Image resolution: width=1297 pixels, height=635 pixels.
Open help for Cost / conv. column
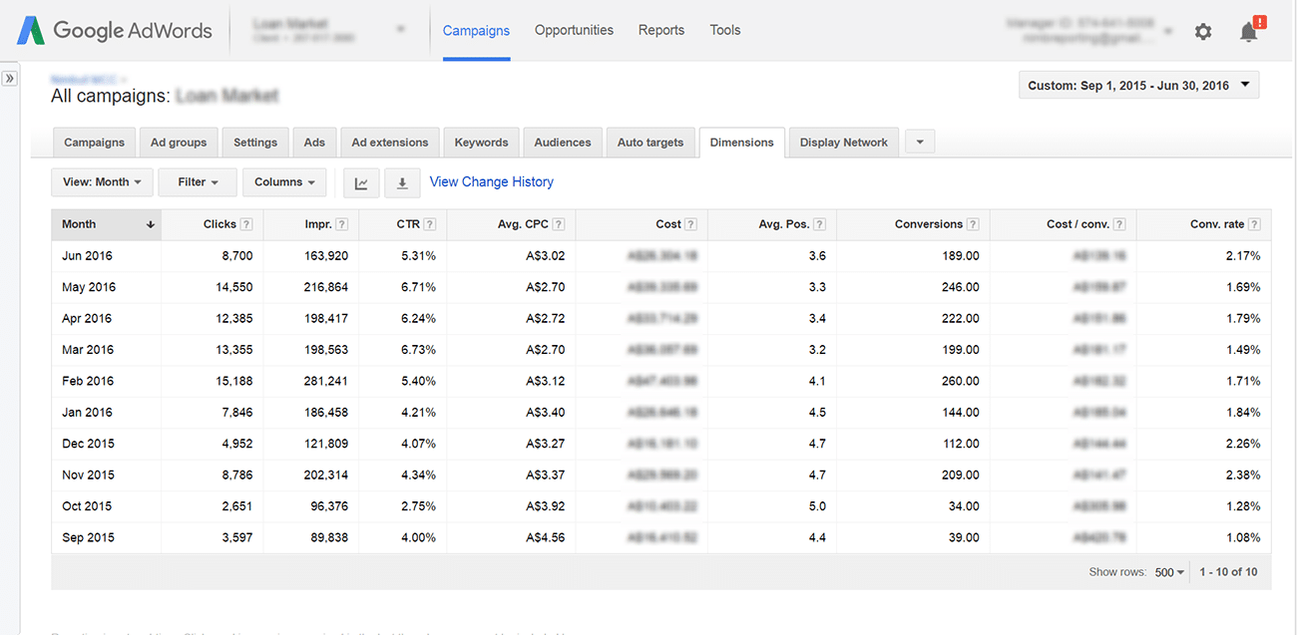pos(1119,224)
